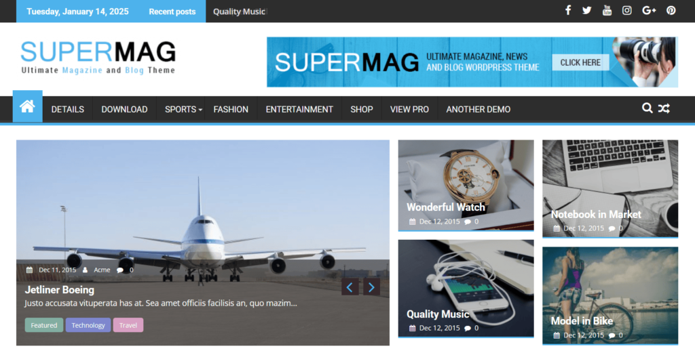Open the search magnifier icon

click(647, 108)
